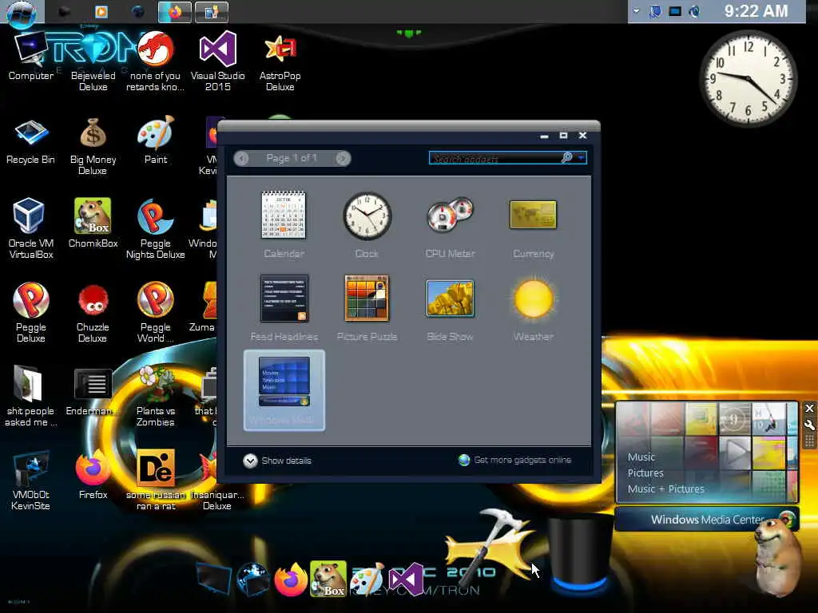Open the 9:22 AM taskbar clock
Screen dimensions: 818x613
click(x=756, y=11)
